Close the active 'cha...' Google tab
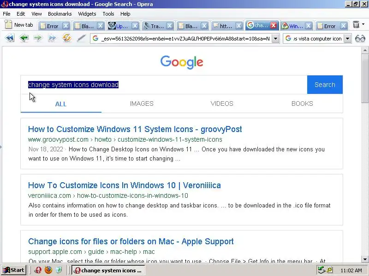 (x=273, y=25)
